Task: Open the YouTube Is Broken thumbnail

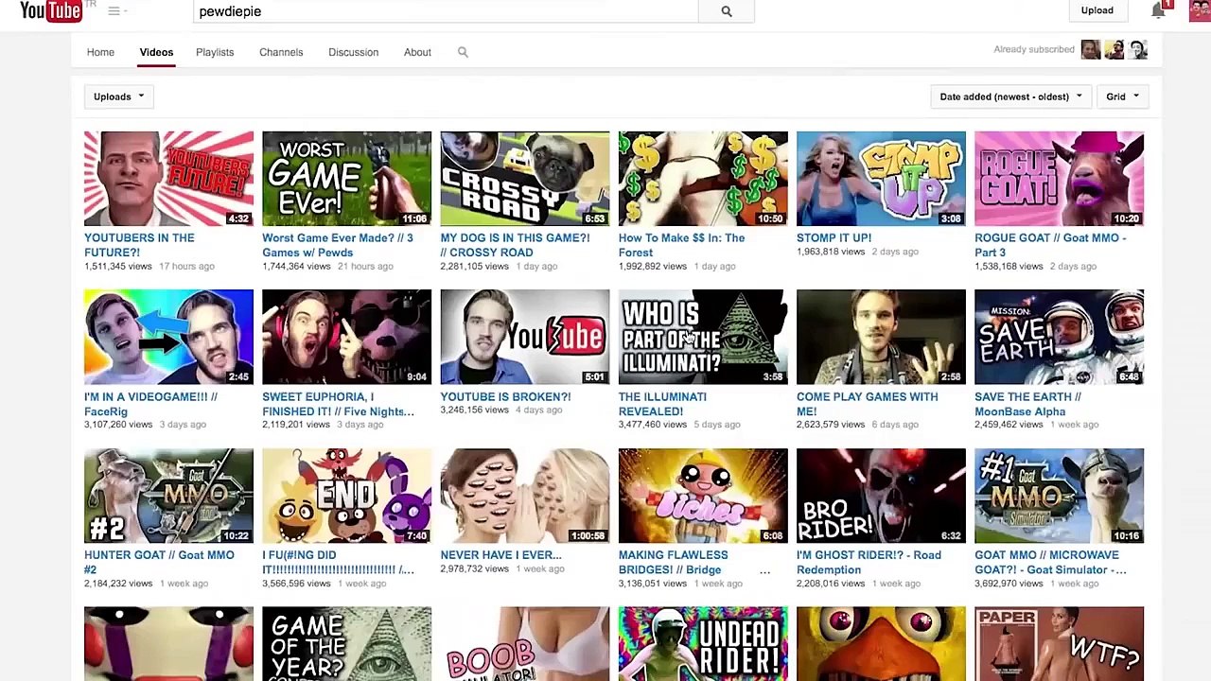Action: pyautogui.click(x=525, y=337)
